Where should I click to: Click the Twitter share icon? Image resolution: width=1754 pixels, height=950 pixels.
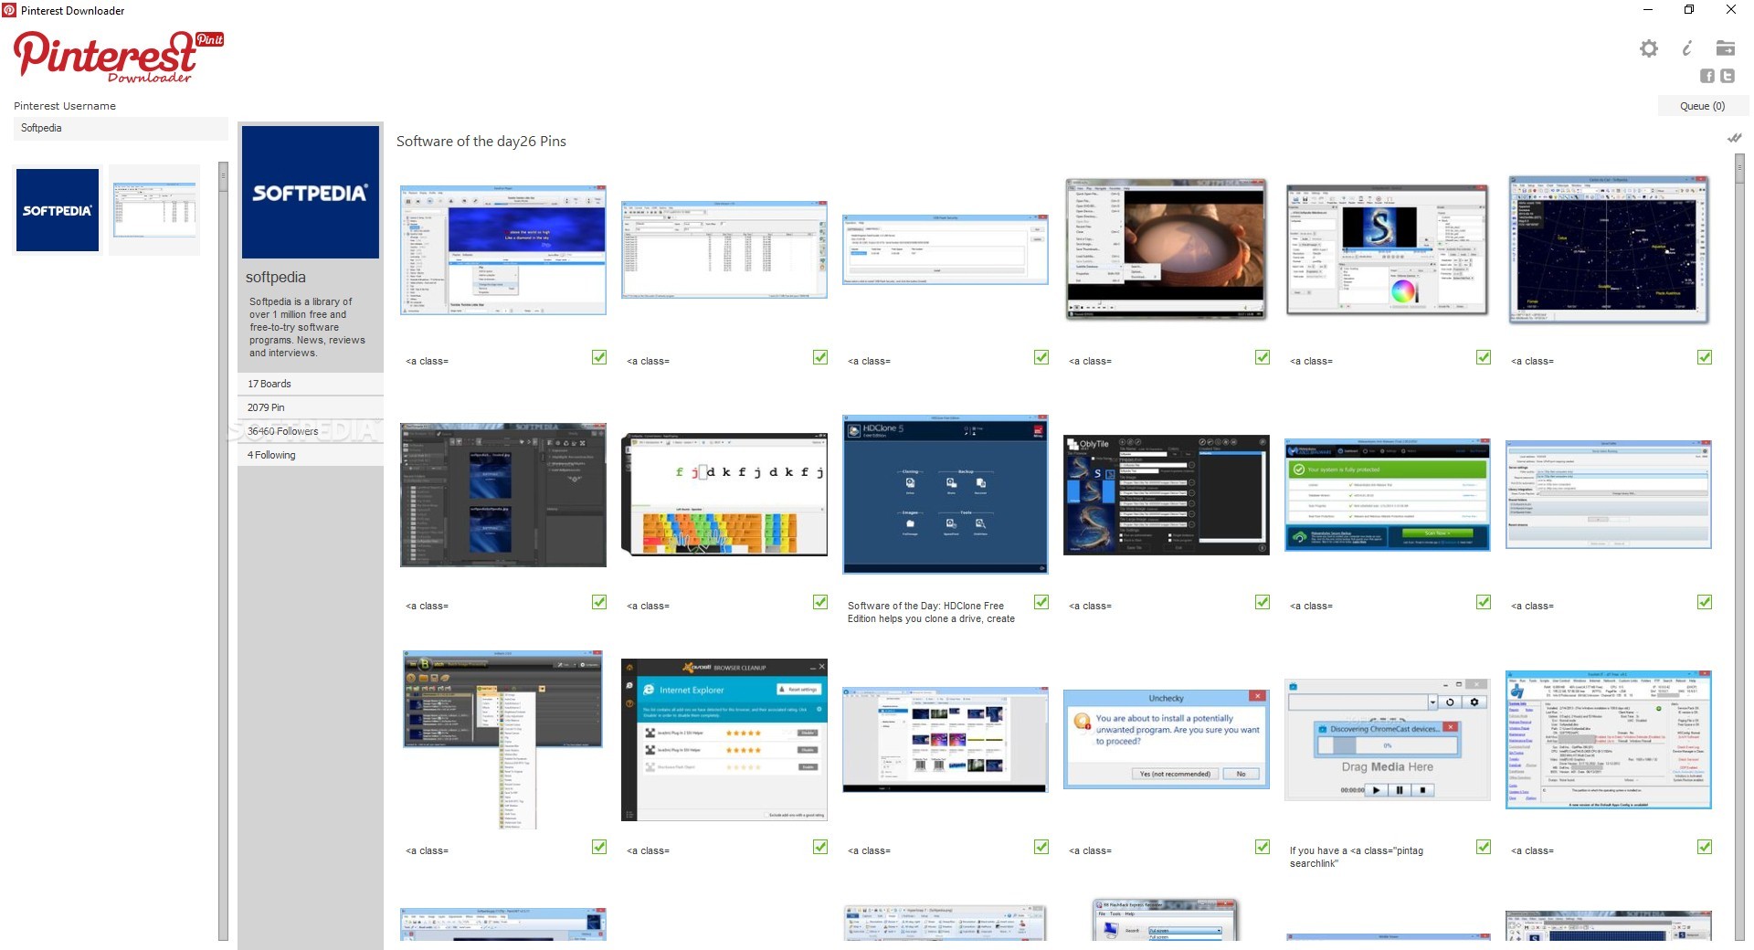point(1727,76)
